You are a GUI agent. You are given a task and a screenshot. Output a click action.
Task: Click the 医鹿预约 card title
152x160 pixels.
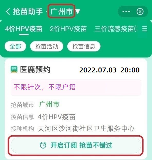point(35,69)
